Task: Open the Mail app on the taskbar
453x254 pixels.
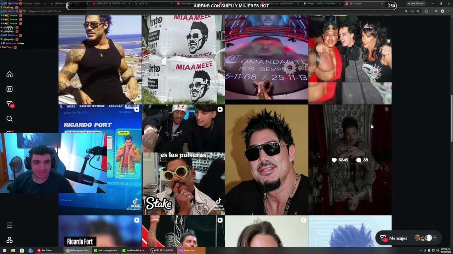Action: click(x=30, y=250)
